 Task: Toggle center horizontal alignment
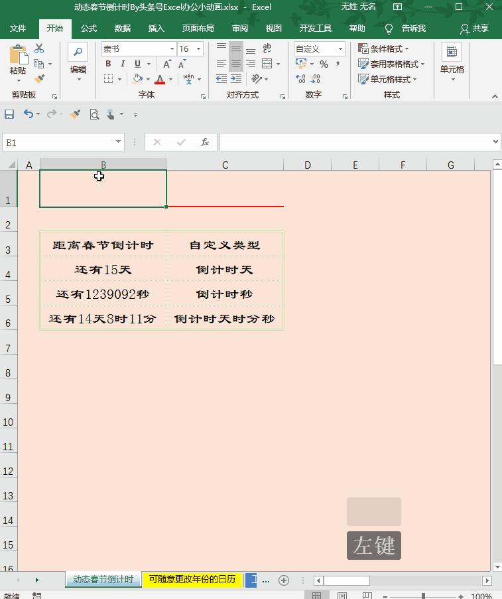point(236,64)
